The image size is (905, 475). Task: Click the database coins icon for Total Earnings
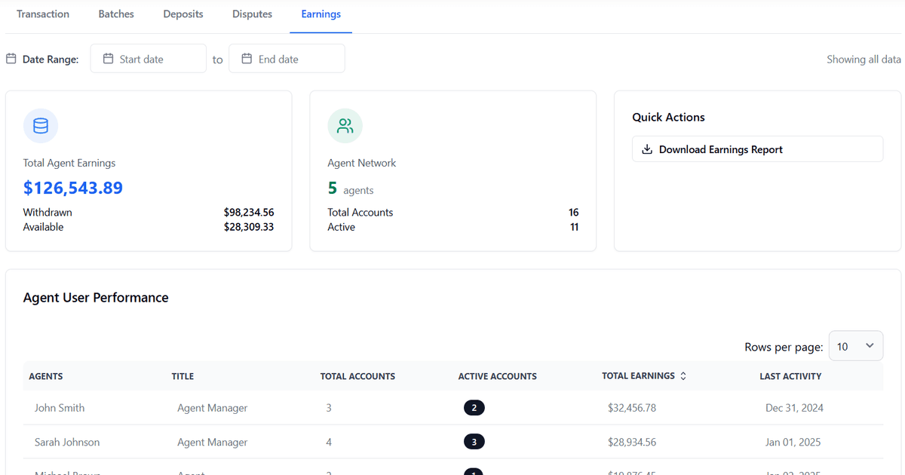pos(41,126)
